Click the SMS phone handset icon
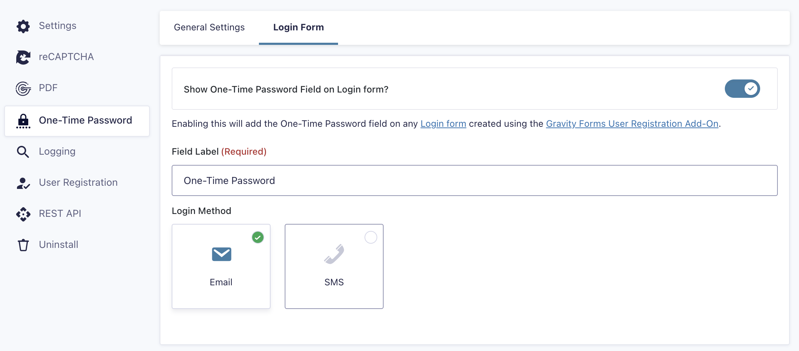799x351 pixels. [x=334, y=254]
